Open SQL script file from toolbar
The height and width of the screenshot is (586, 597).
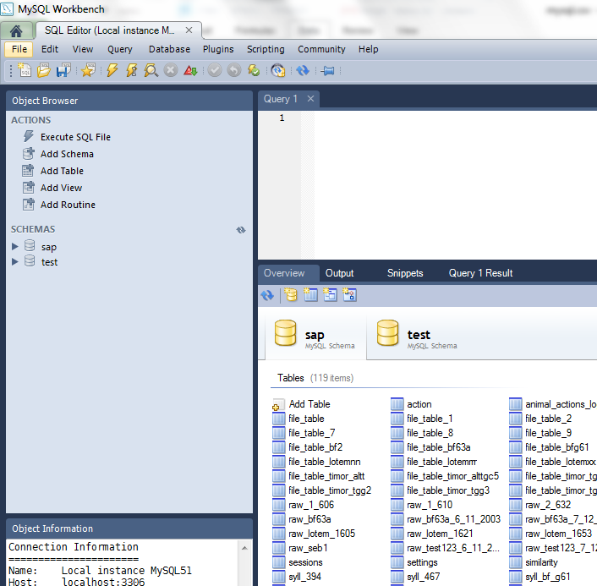43,71
